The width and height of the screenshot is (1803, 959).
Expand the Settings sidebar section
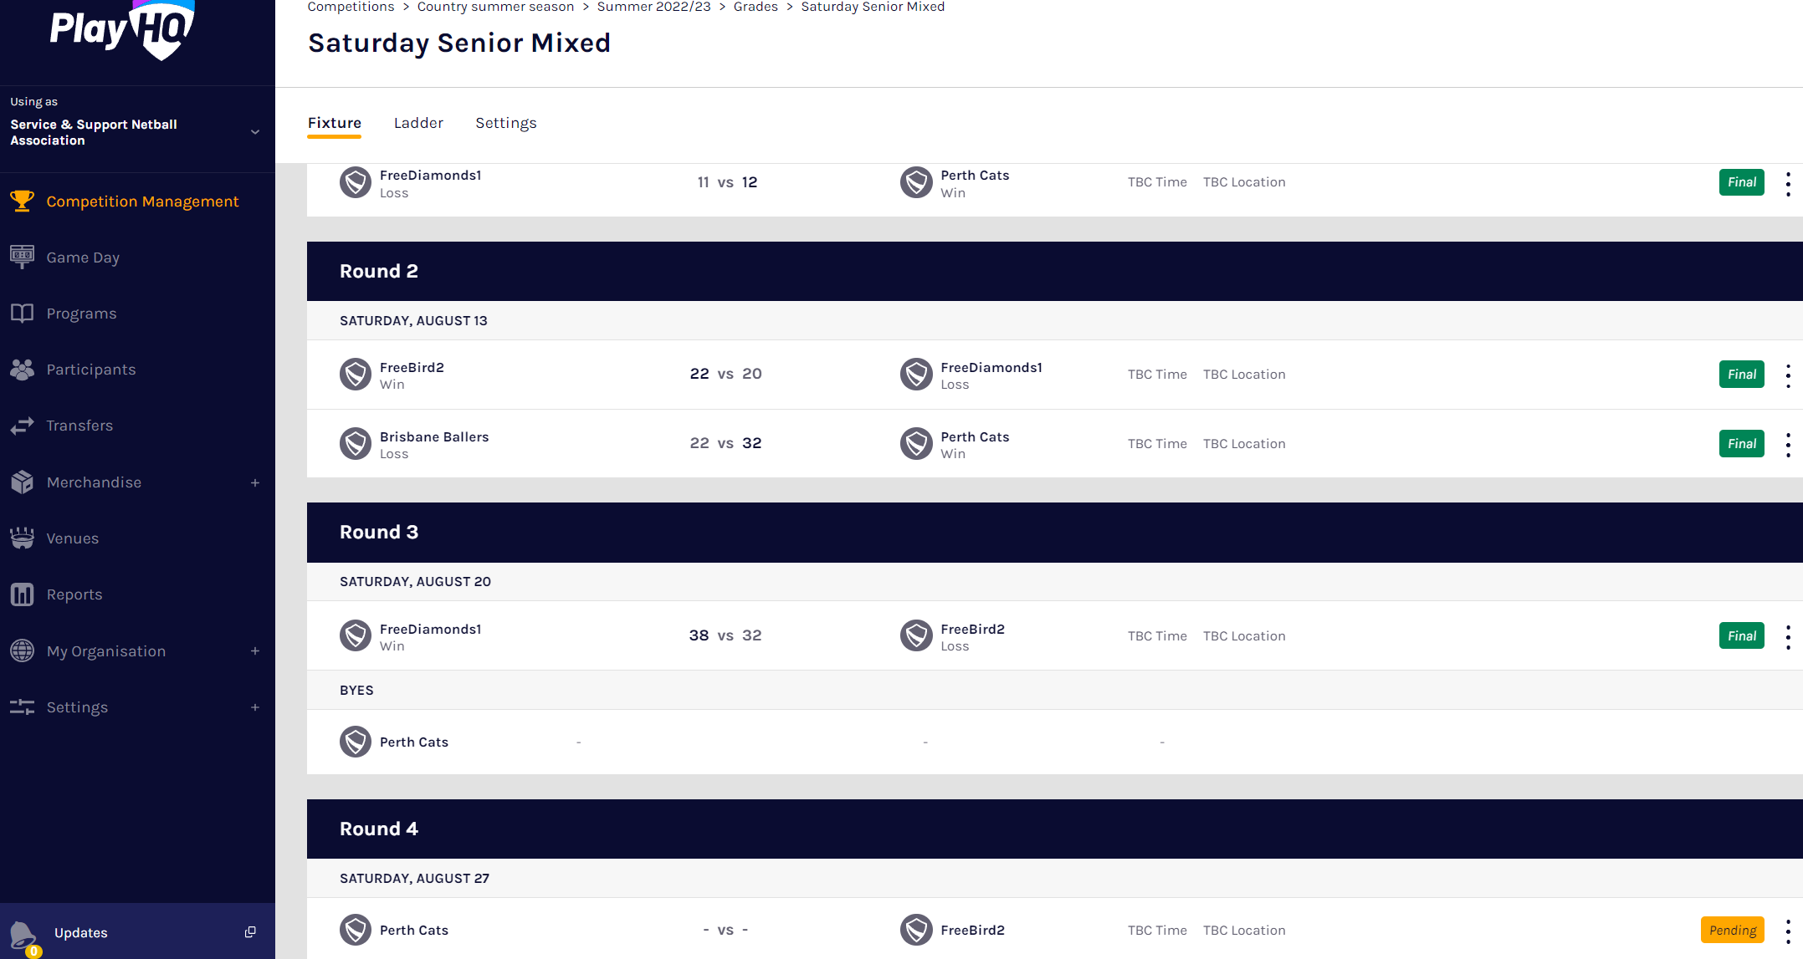(x=255, y=707)
